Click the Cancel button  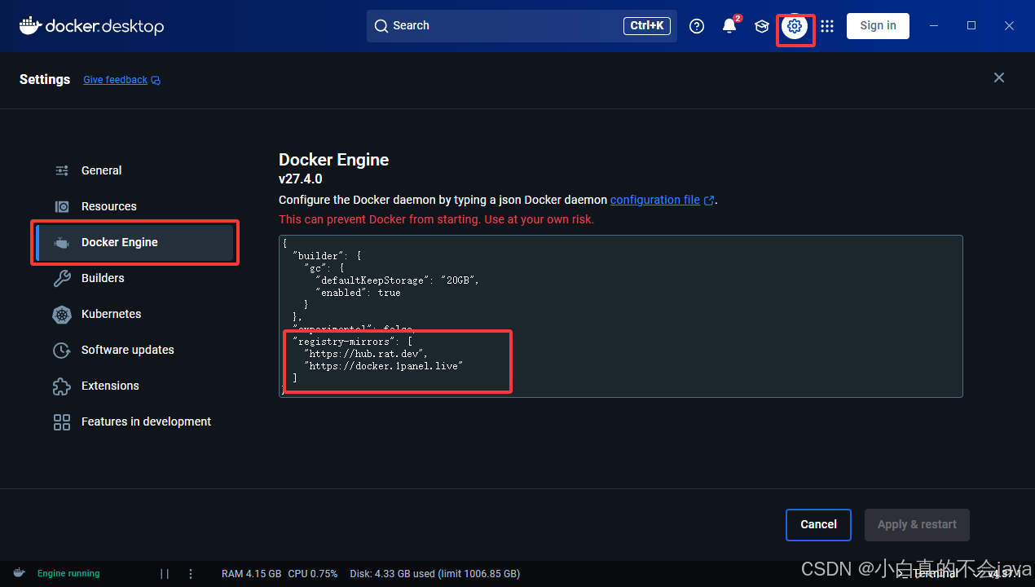click(x=818, y=525)
